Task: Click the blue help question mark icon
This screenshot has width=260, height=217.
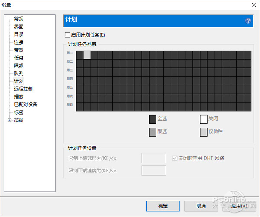Action: (248, 21)
